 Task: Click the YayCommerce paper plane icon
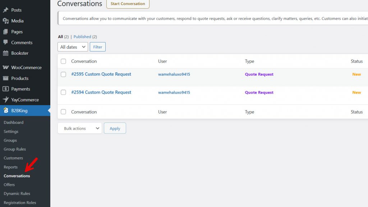6,100
